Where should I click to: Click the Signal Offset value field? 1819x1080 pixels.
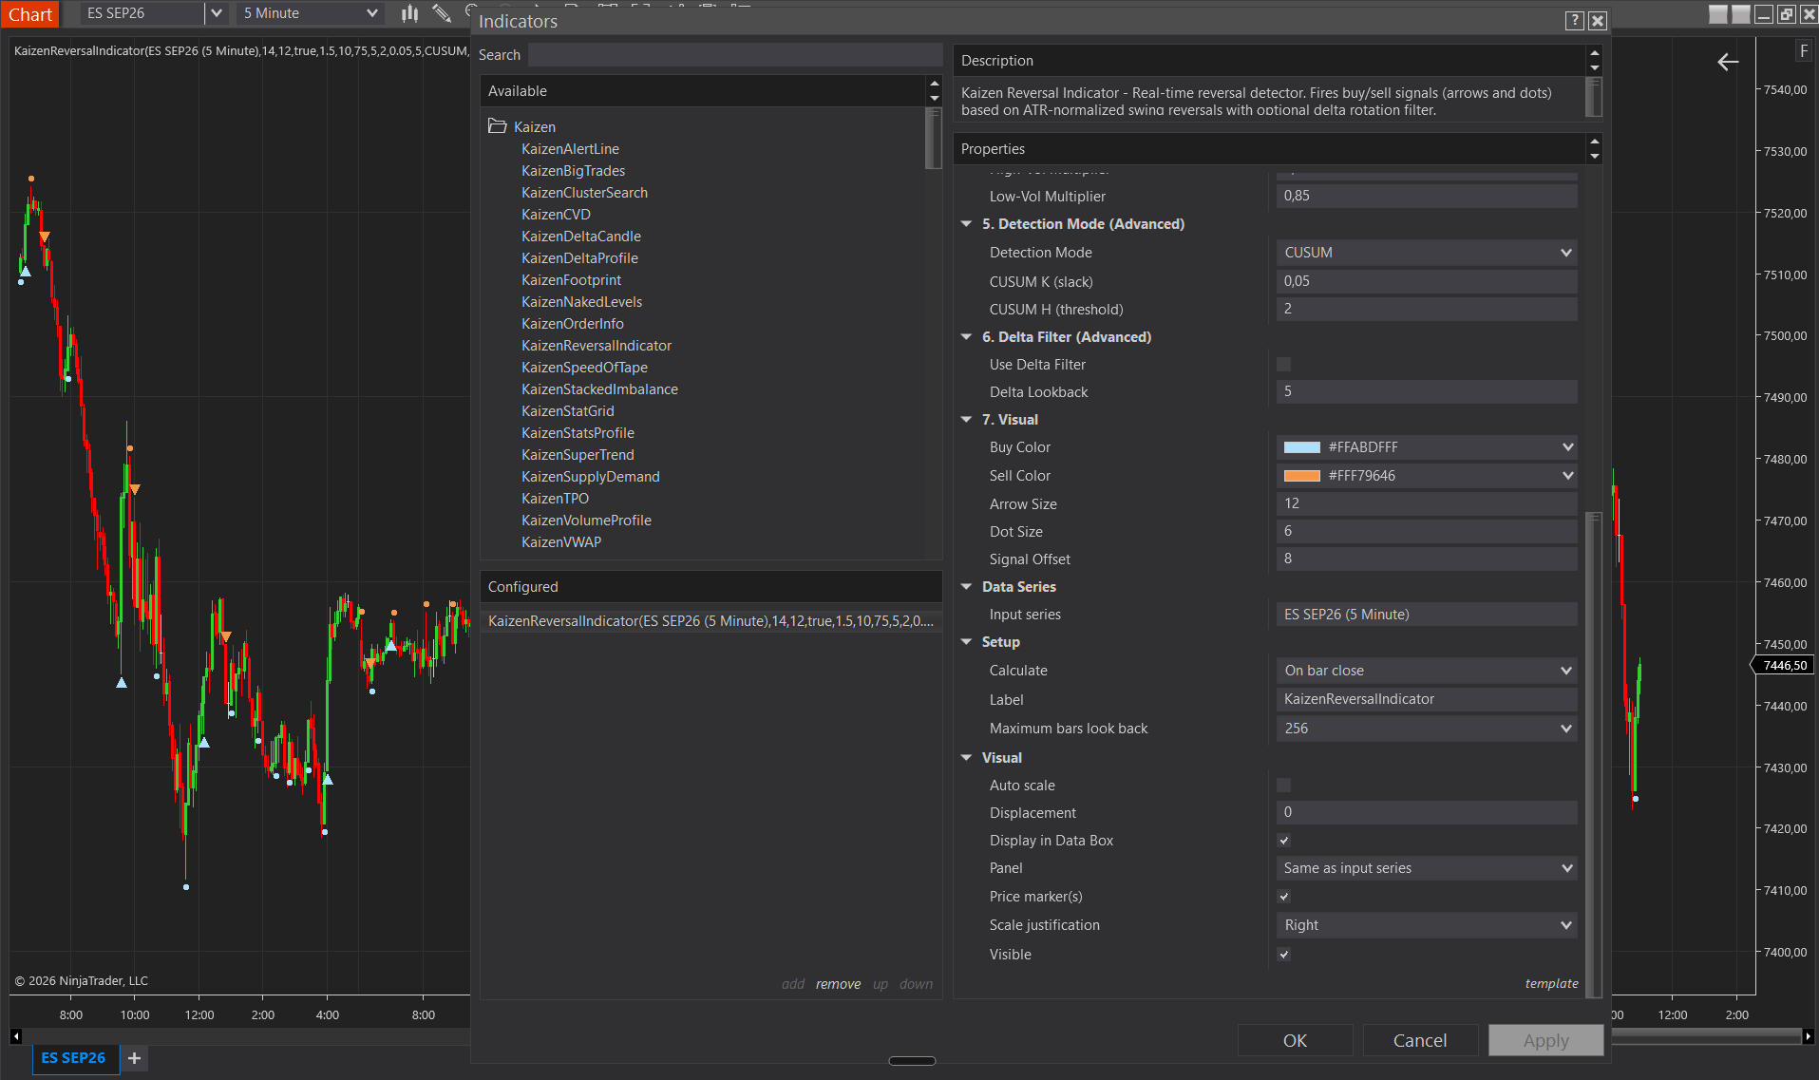click(1427, 559)
